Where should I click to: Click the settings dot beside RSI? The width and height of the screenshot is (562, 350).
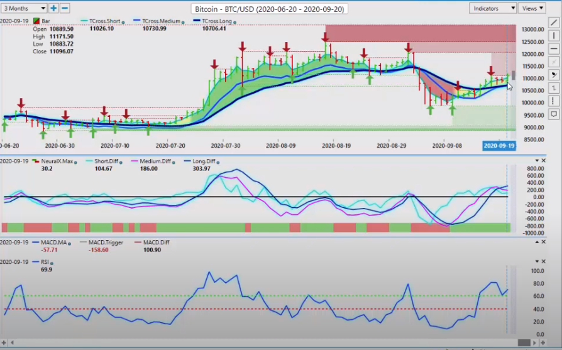[52, 263]
